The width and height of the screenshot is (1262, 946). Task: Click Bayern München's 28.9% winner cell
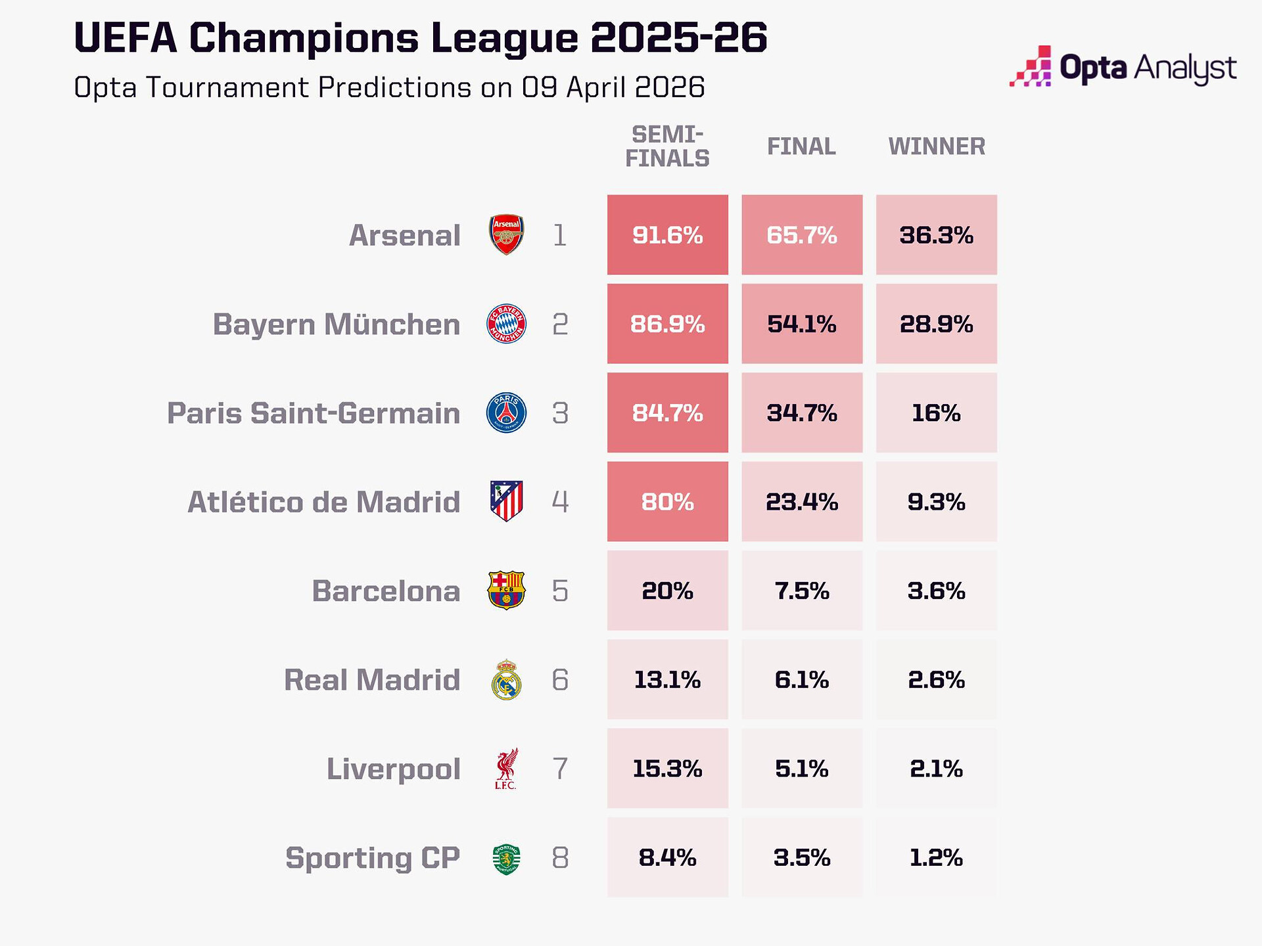(x=936, y=324)
